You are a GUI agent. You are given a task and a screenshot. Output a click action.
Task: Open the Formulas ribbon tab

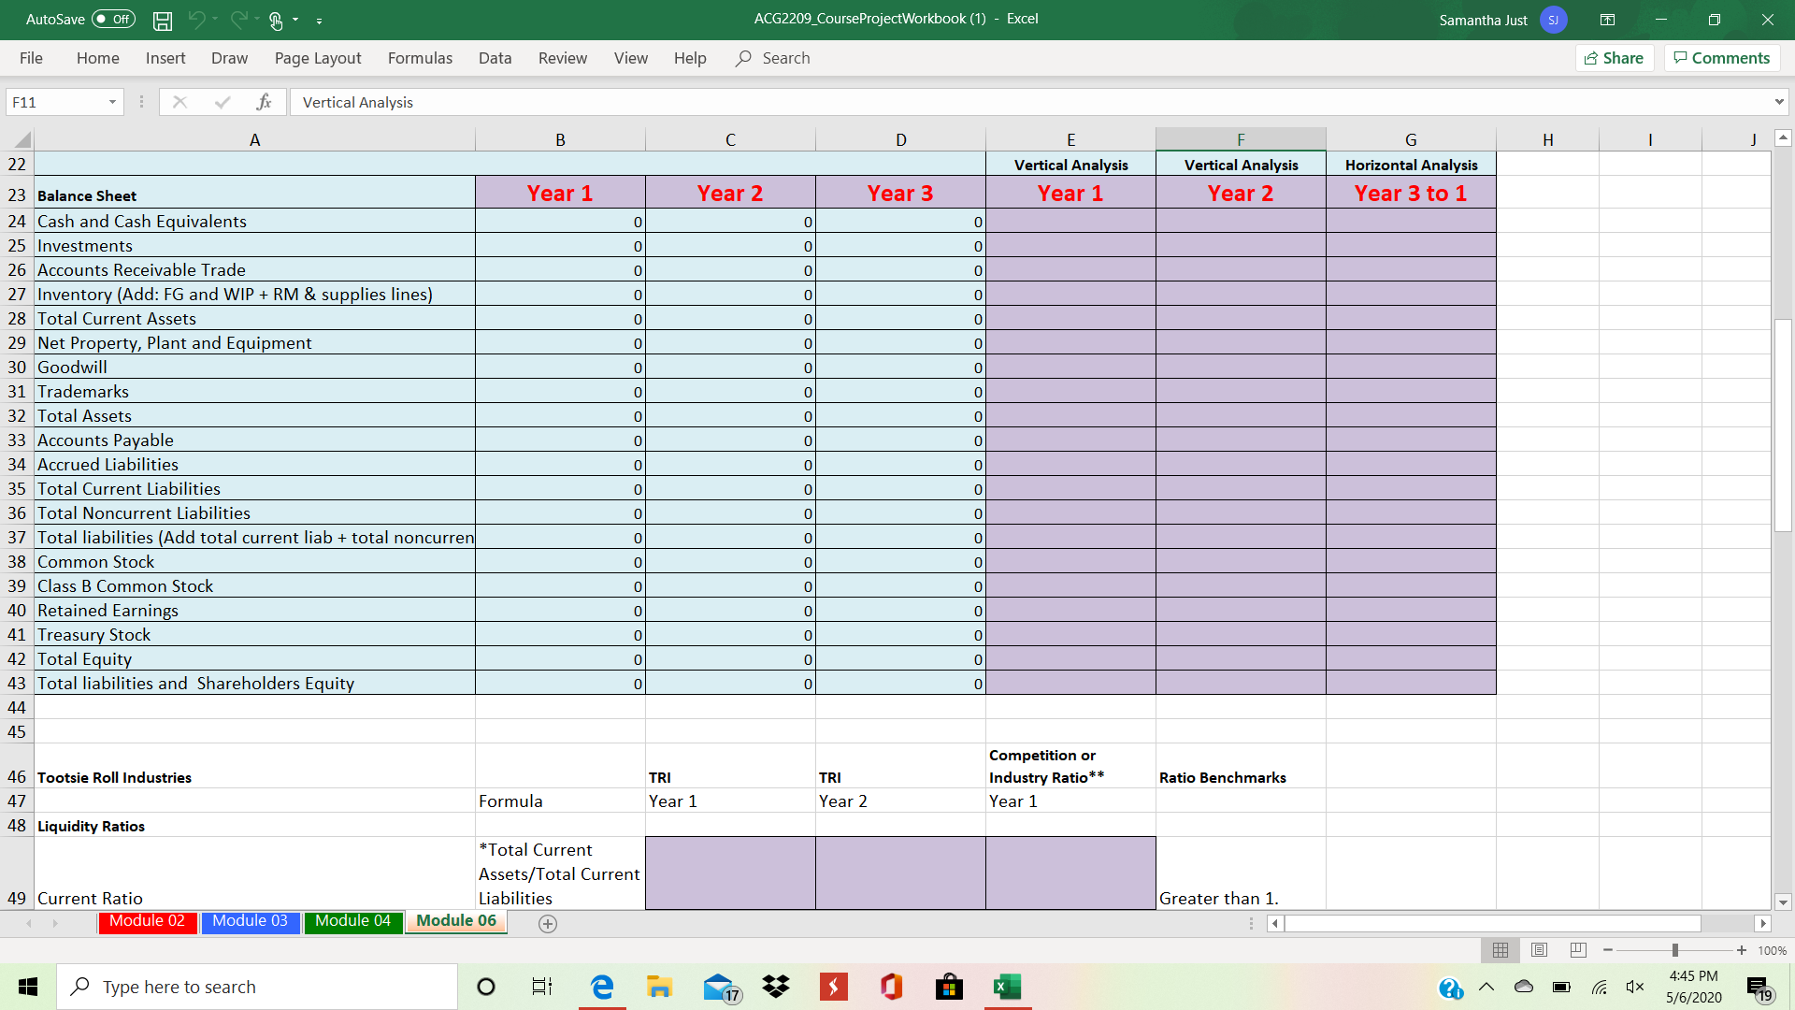pos(420,58)
